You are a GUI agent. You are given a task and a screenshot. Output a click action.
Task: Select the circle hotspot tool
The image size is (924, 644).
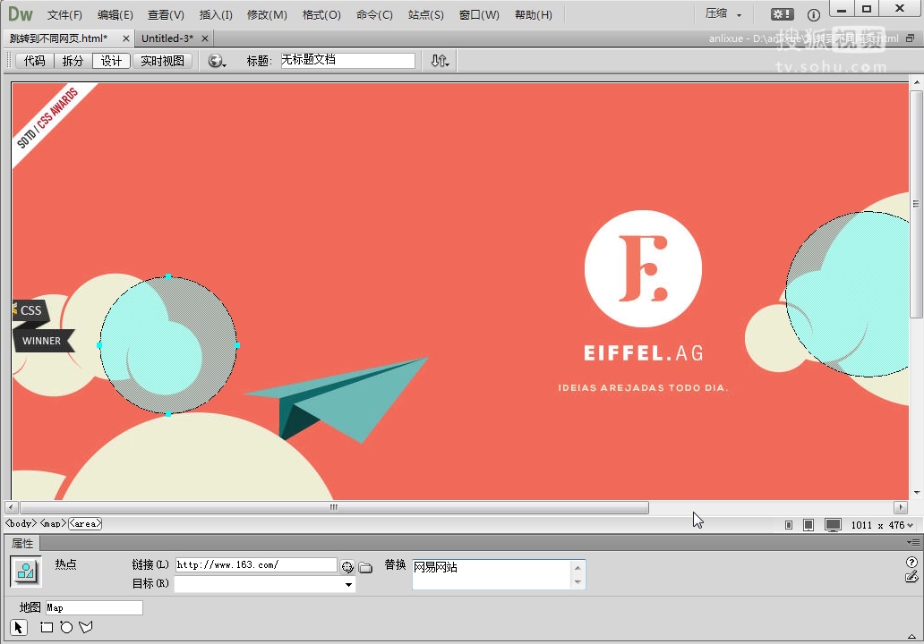(66, 628)
